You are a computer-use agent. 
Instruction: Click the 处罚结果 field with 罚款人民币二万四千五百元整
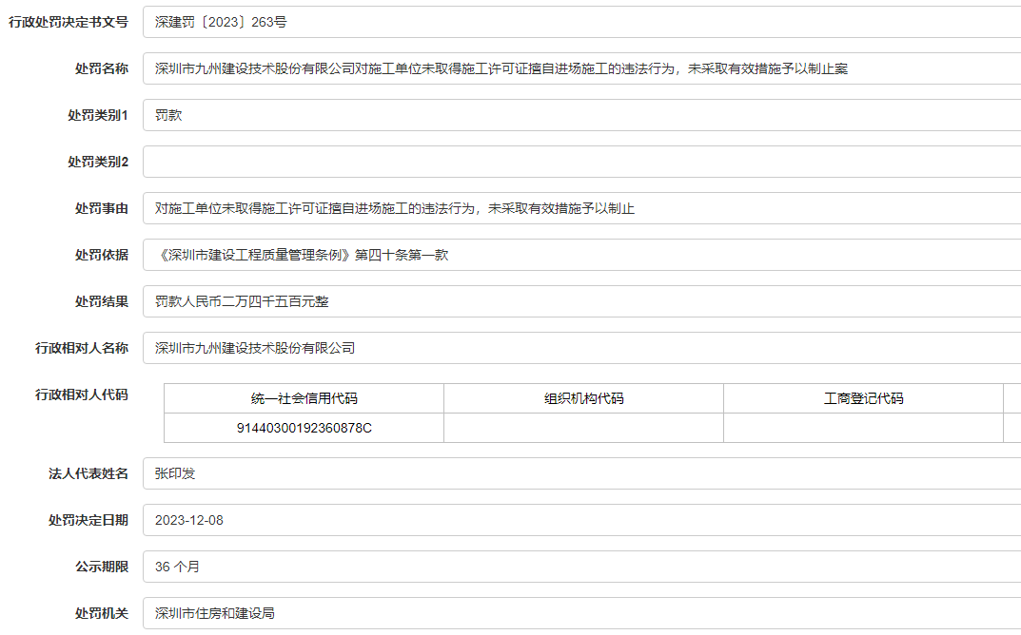(x=582, y=301)
